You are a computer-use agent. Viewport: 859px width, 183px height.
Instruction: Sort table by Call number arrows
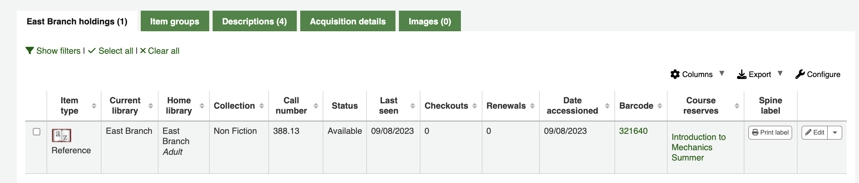tap(316, 106)
